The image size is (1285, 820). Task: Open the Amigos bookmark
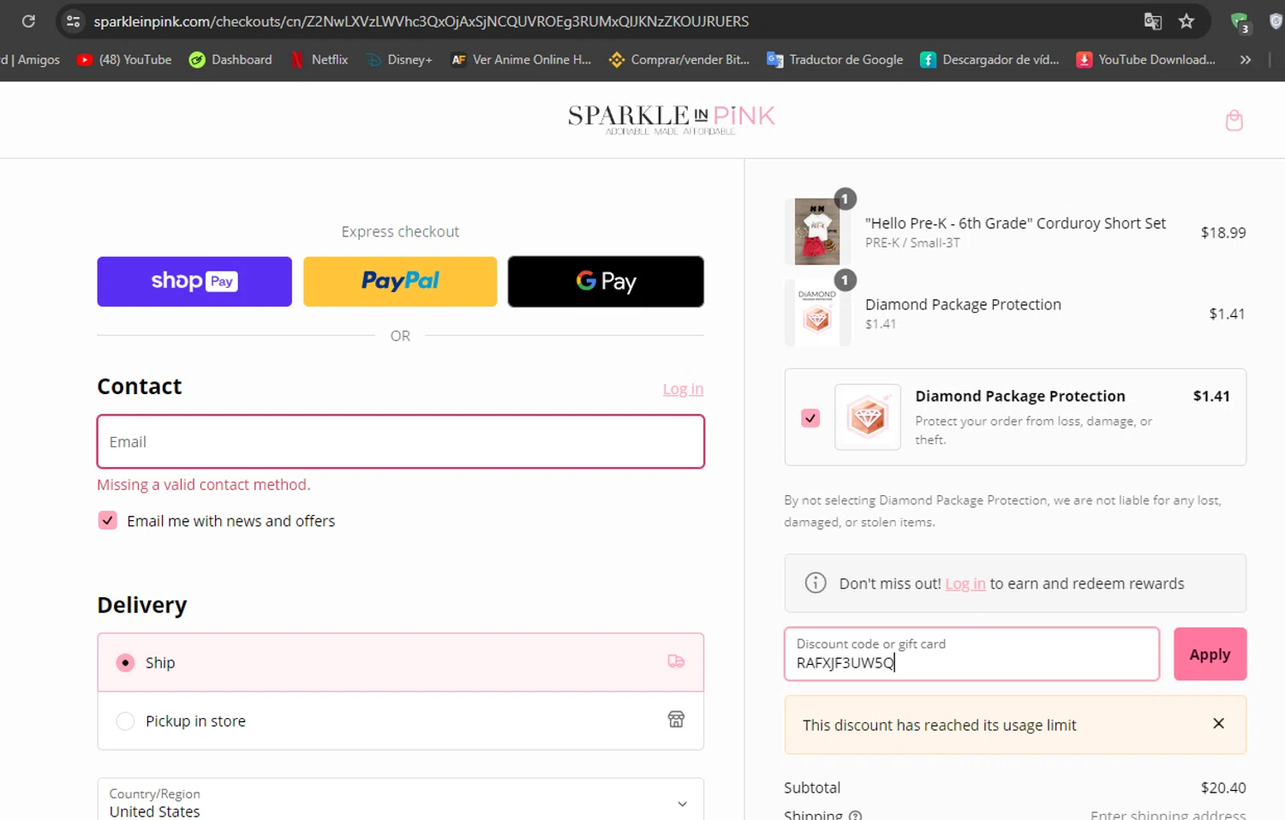31,60
